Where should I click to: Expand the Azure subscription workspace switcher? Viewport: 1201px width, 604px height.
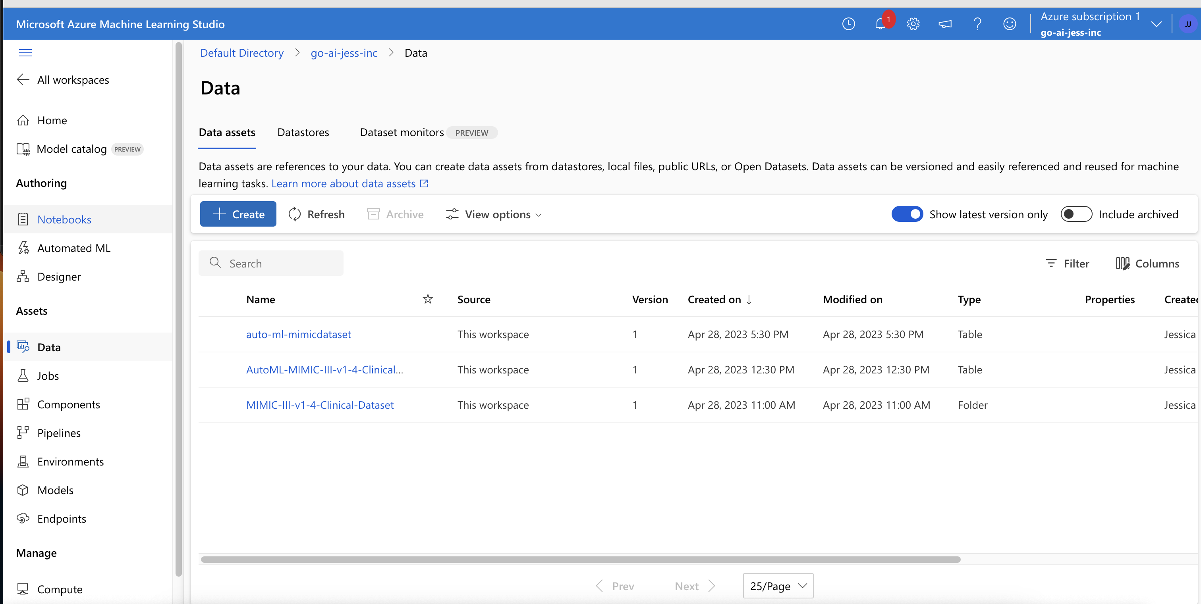[x=1156, y=24]
